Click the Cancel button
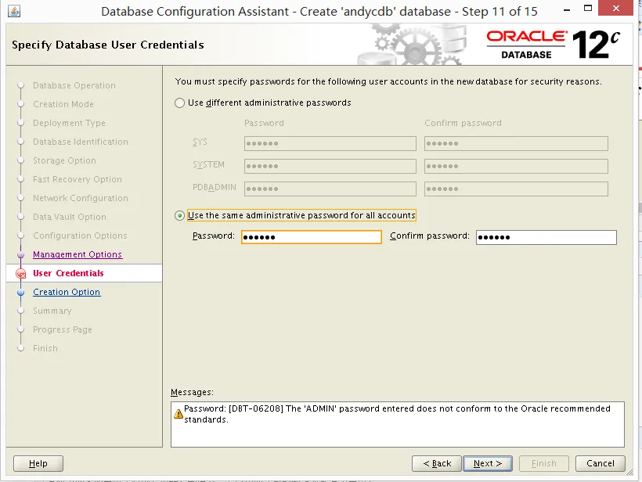This screenshot has height=482, width=642. (601, 463)
